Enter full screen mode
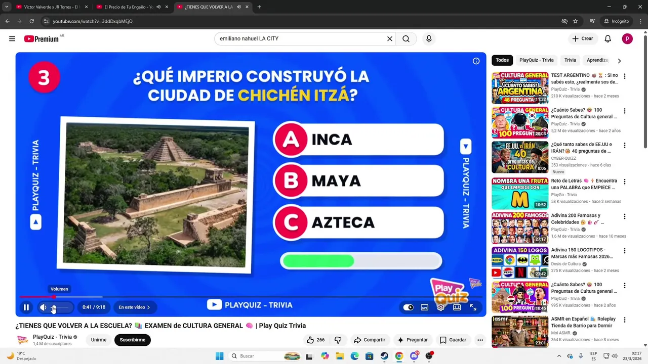The width and height of the screenshot is (648, 364). pyautogui.click(x=473, y=307)
